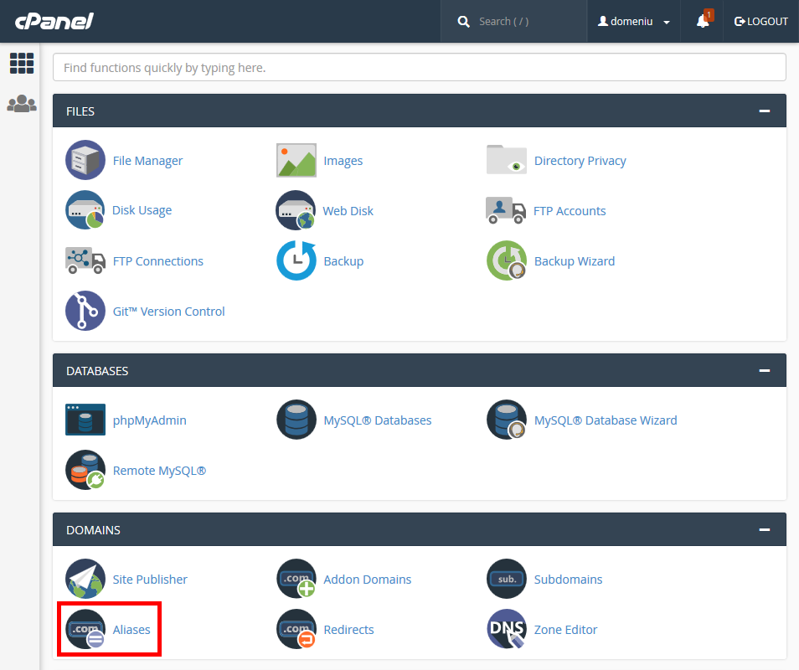This screenshot has height=670, width=799.
Task: Click the Backup Wizard link
Action: coord(575,260)
